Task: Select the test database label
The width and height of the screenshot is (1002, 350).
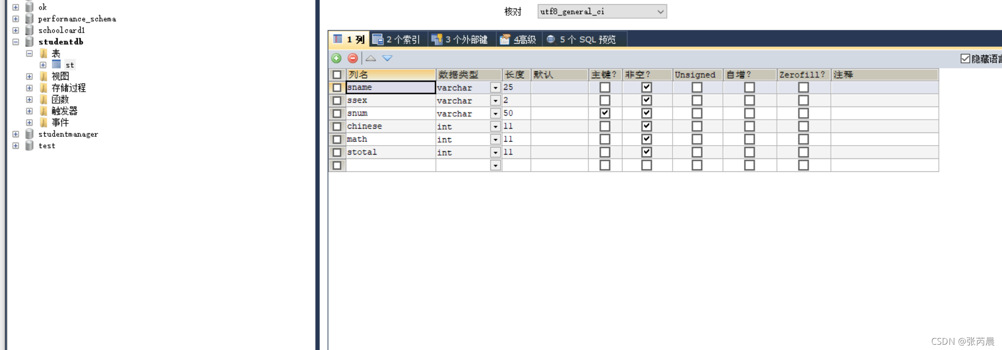Action: click(x=47, y=145)
